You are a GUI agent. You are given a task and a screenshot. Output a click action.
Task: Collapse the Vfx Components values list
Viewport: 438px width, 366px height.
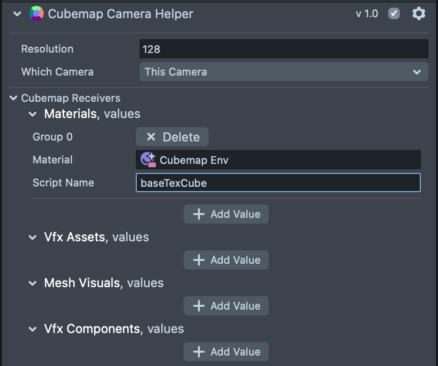pyautogui.click(x=33, y=329)
